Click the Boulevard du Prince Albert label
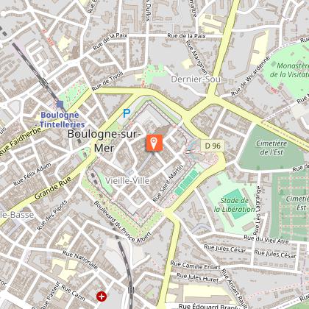 (x=122, y=222)
